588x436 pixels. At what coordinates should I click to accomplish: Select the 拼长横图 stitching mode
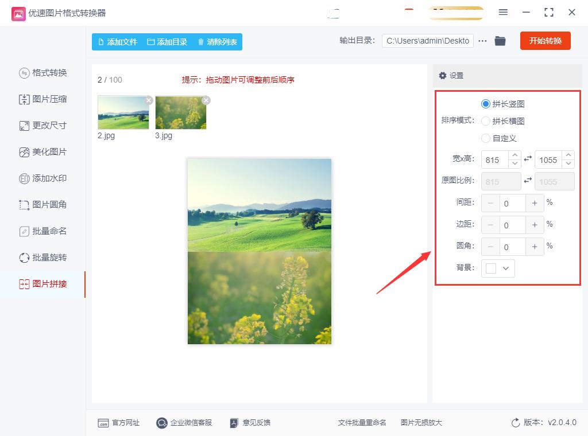(x=485, y=121)
